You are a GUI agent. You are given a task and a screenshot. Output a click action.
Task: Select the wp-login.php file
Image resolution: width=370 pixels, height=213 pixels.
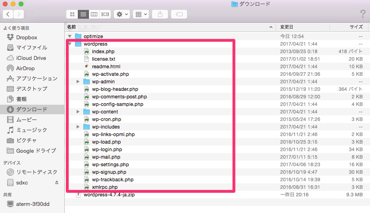coord(107,150)
